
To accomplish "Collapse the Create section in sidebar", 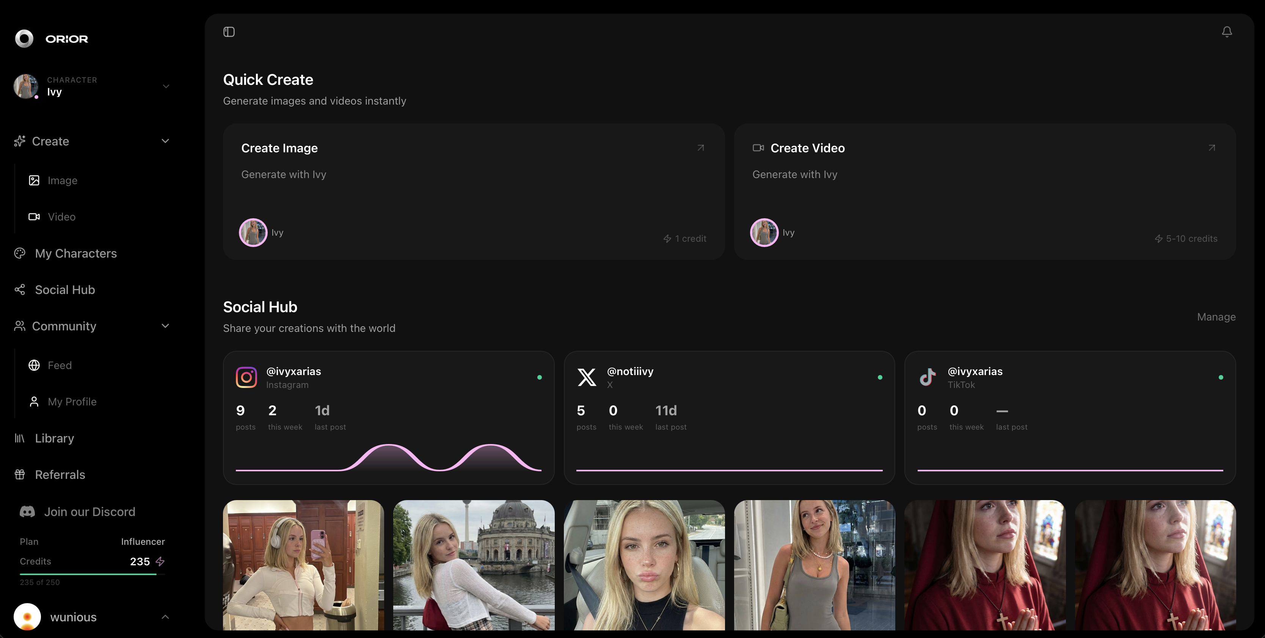I will [165, 141].
